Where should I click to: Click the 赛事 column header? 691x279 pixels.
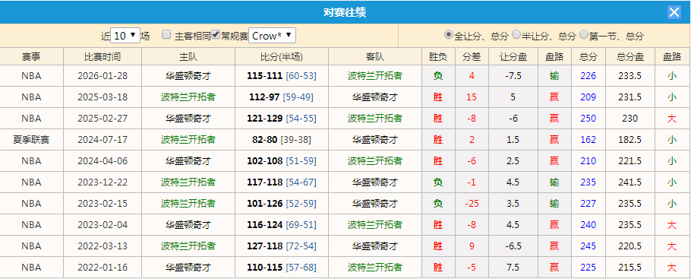pyautogui.click(x=32, y=56)
